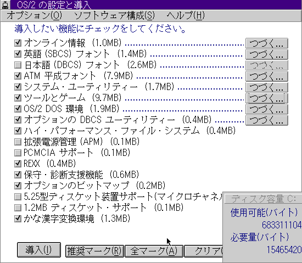Click the 導入したい機能にチェックをしてください instruction text
The height and width of the screenshot is (263, 302).
click(x=100, y=29)
